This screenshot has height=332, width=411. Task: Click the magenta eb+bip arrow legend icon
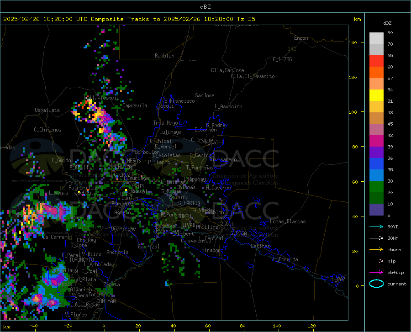coord(376,272)
